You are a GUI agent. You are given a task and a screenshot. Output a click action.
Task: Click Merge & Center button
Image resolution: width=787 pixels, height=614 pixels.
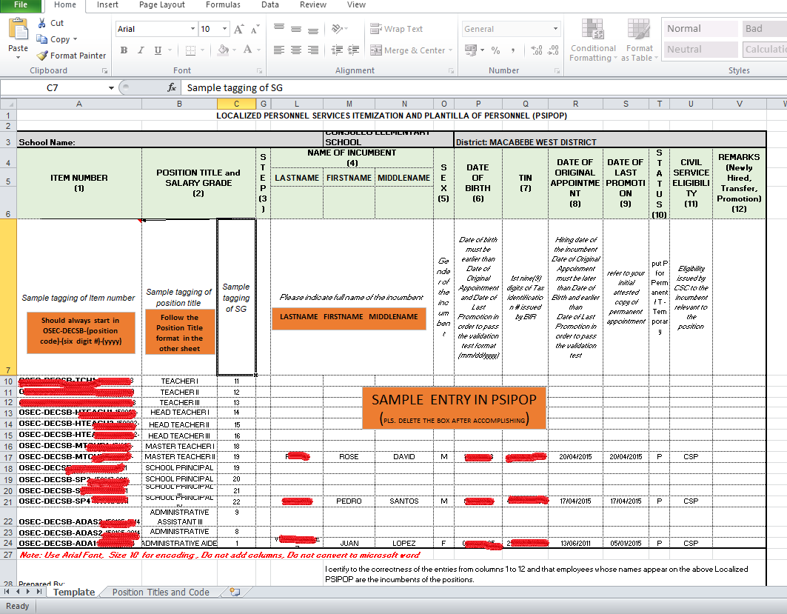coord(407,50)
